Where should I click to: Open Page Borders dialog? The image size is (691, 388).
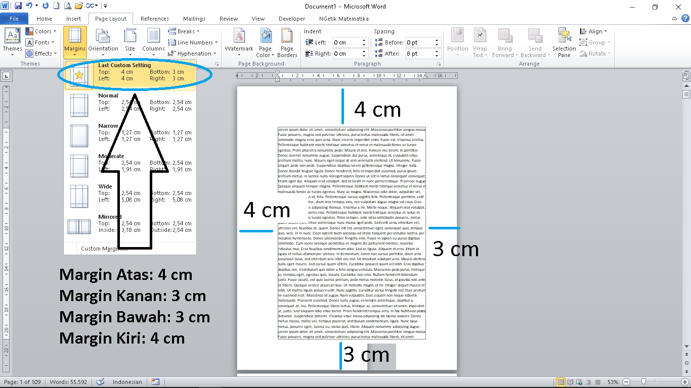click(287, 42)
